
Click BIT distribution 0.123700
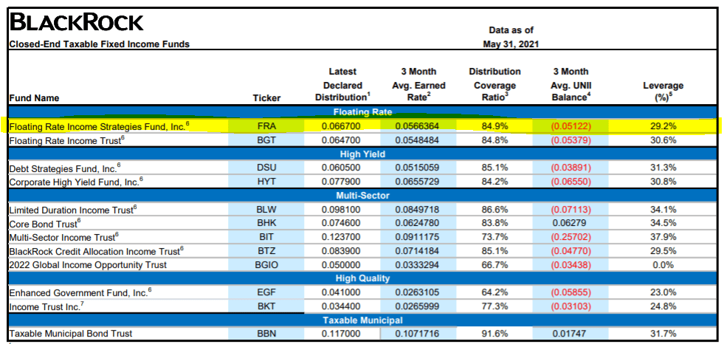tap(341, 238)
